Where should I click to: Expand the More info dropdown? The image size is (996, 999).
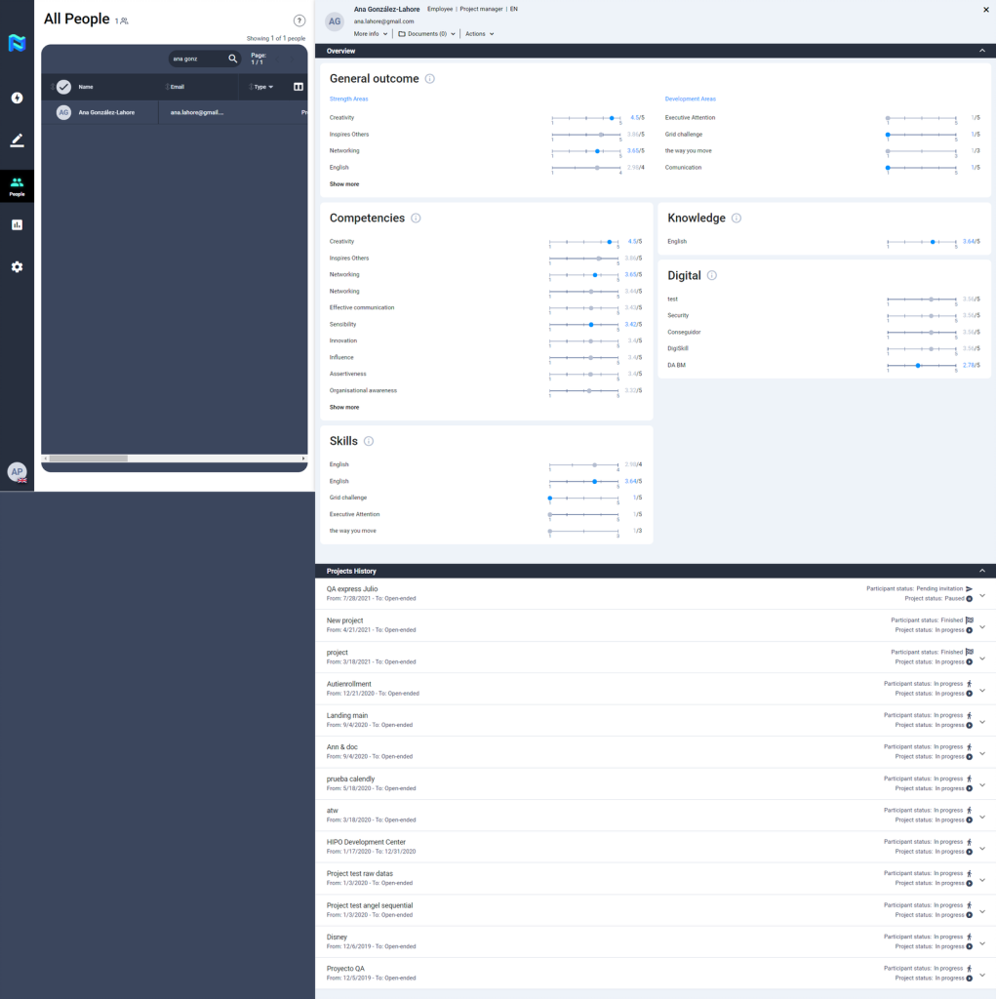(371, 34)
